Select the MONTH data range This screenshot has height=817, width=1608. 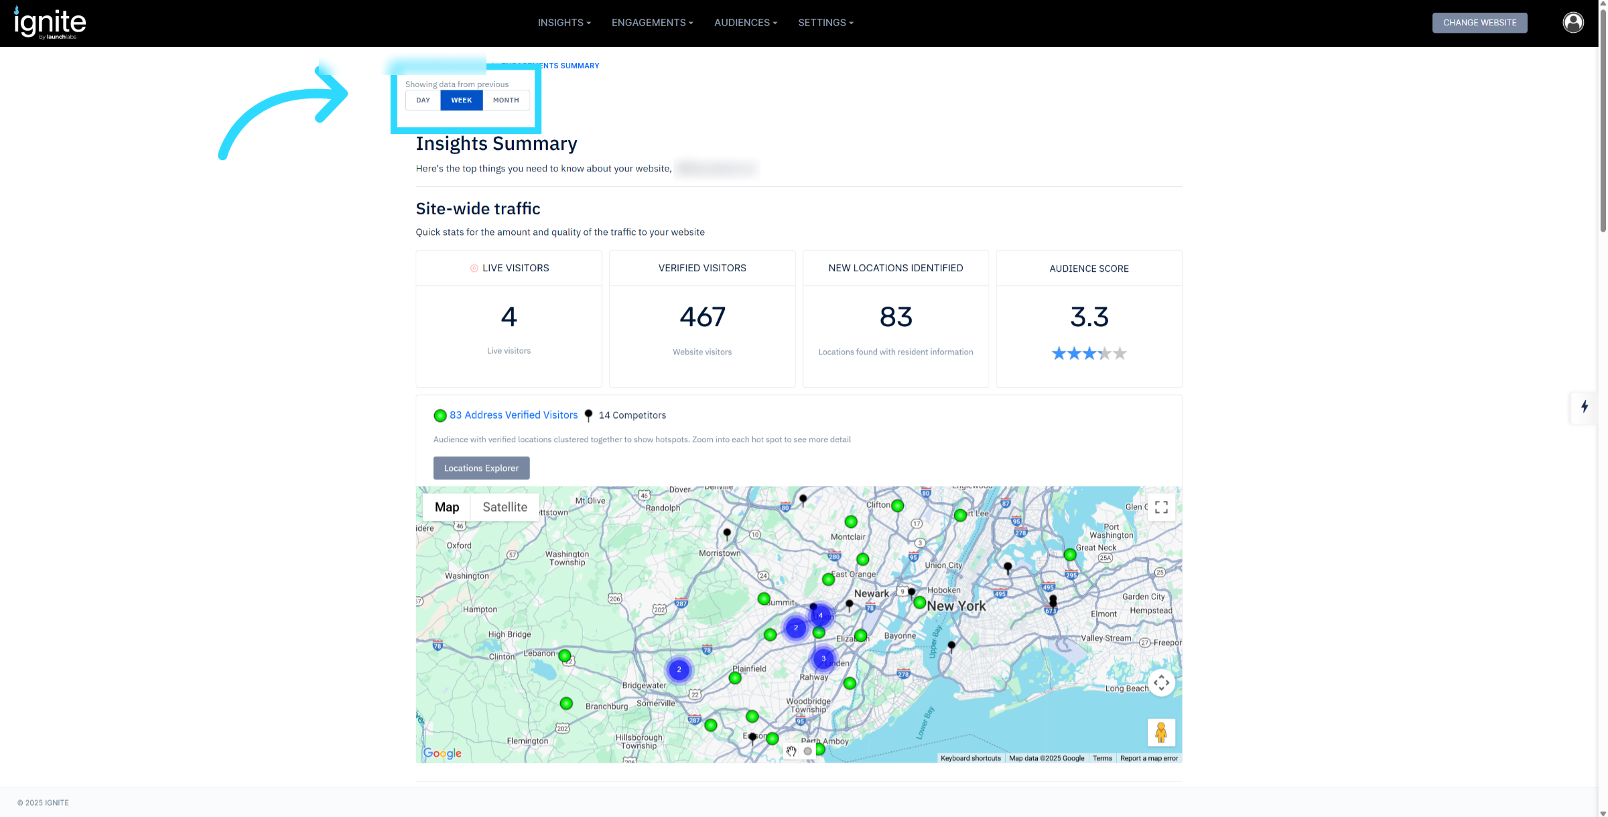click(506, 100)
